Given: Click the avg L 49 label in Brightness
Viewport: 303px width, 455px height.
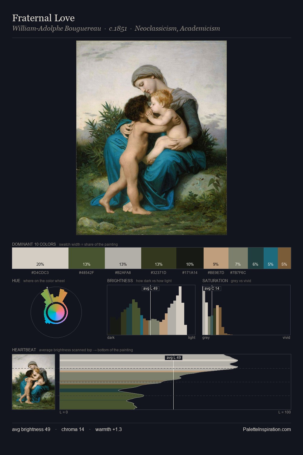Looking at the screenshot, I should coord(150,288).
